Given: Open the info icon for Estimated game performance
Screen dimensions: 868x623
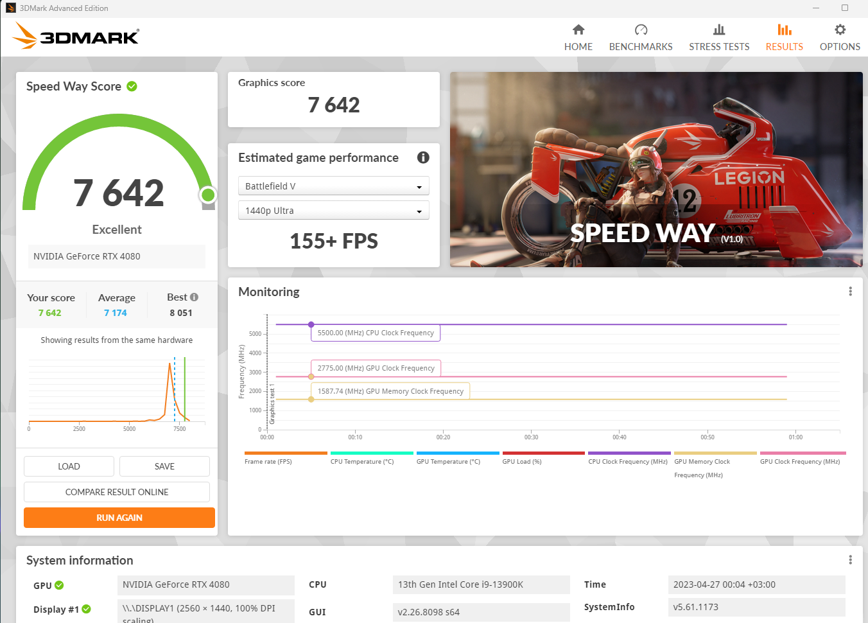Looking at the screenshot, I should 423,157.
